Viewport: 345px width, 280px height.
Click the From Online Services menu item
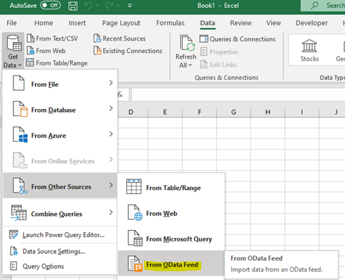tap(60, 160)
